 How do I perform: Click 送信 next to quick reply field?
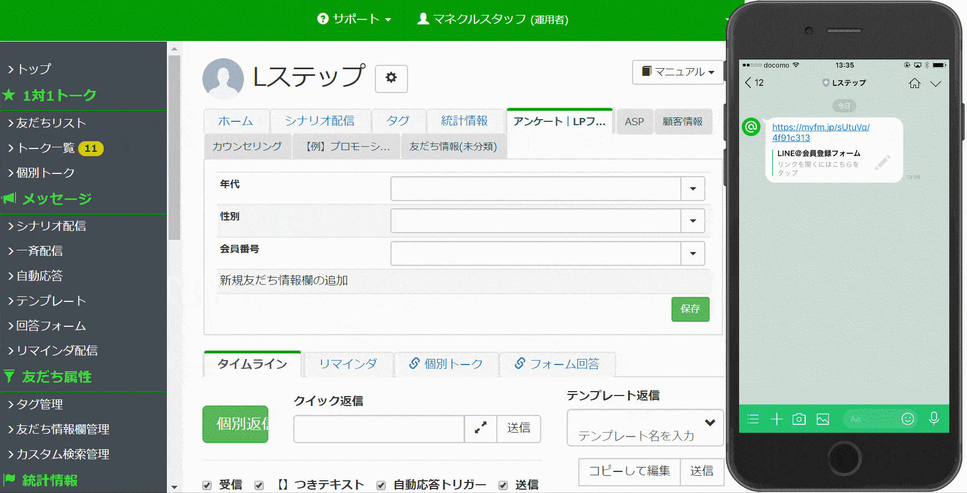(519, 428)
